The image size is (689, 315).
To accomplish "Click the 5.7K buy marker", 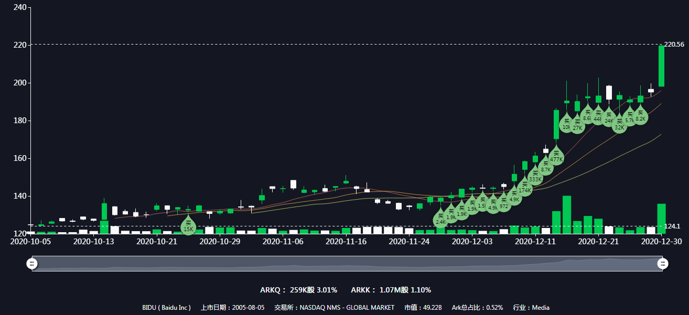I will (630, 118).
